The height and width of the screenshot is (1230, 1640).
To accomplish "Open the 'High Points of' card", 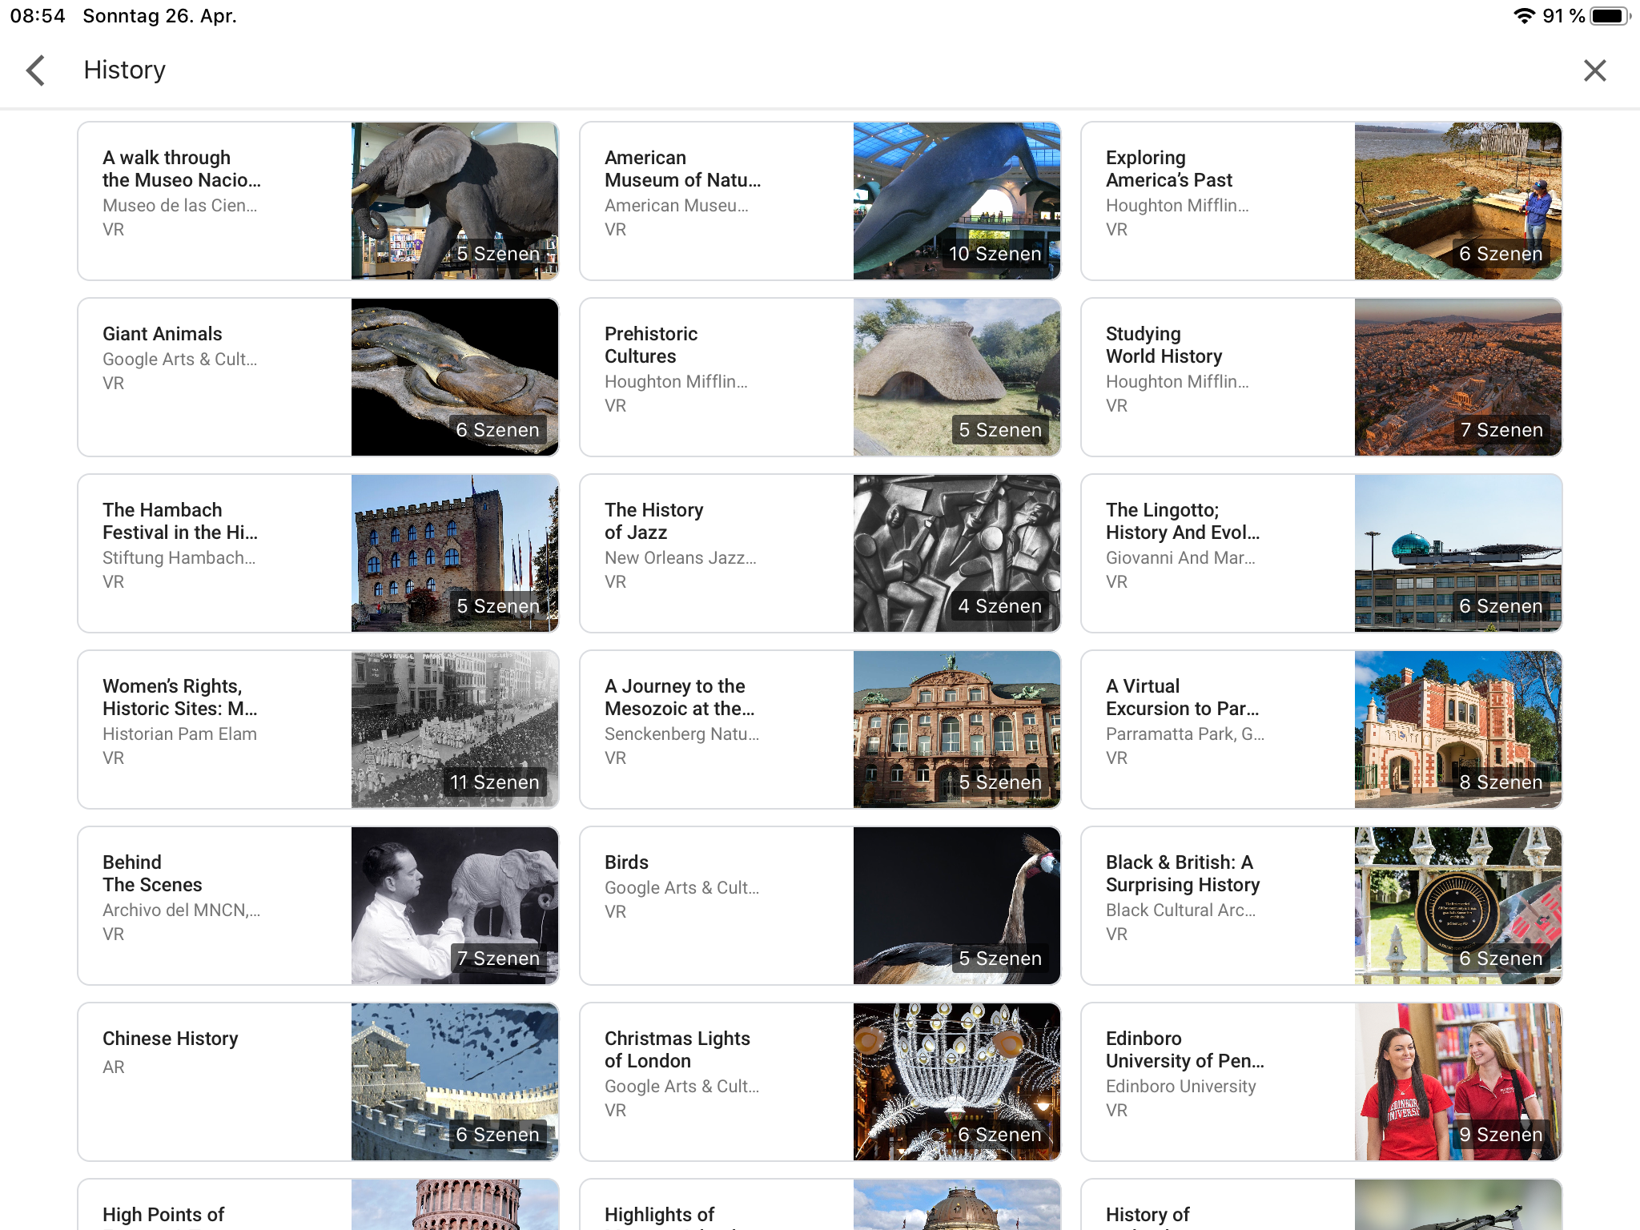I will click(x=318, y=1204).
